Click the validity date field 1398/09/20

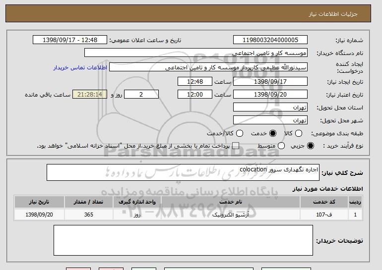[270, 95]
